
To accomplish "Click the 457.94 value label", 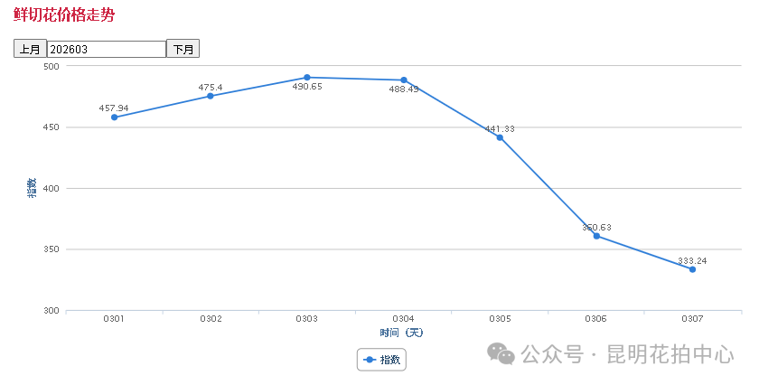I will [114, 108].
